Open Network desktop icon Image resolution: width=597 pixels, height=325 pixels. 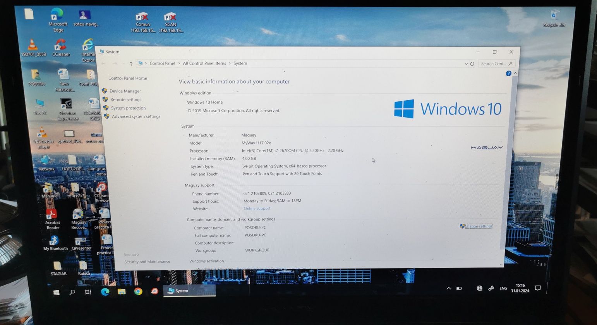(x=46, y=163)
